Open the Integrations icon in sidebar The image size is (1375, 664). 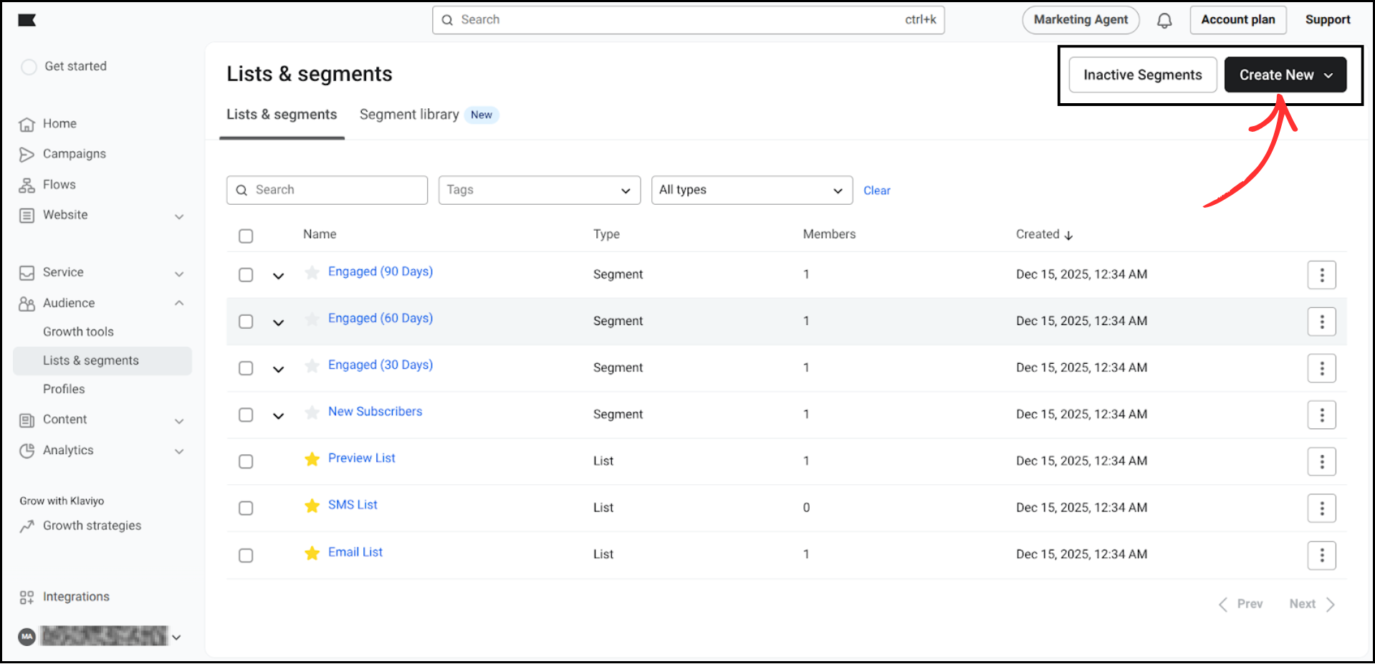coord(27,596)
